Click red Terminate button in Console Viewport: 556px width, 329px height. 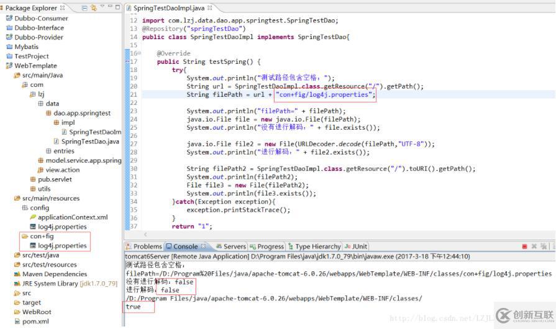524,246
